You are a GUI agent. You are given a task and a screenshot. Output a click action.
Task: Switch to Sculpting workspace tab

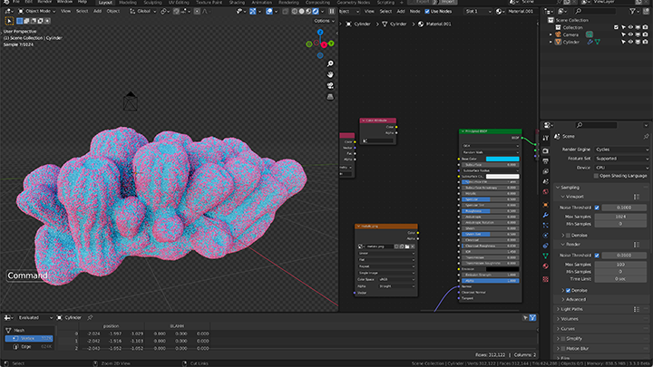pyautogui.click(x=152, y=3)
